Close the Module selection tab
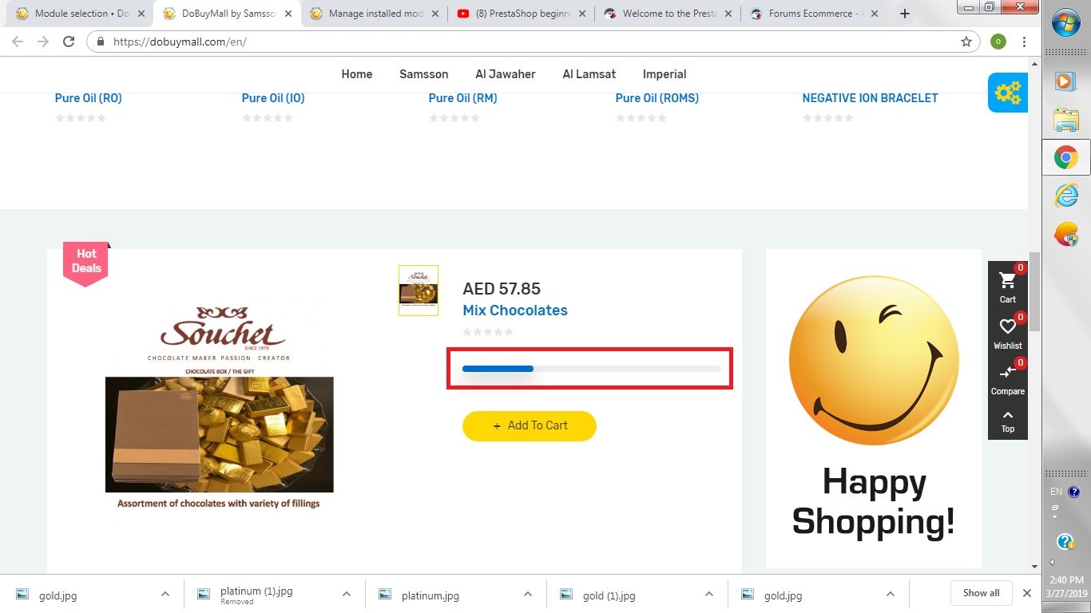1091x613 pixels. click(141, 14)
